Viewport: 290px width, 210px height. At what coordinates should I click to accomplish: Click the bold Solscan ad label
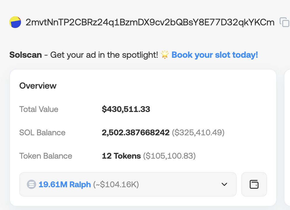pyautogui.click(x=25, y=55)
